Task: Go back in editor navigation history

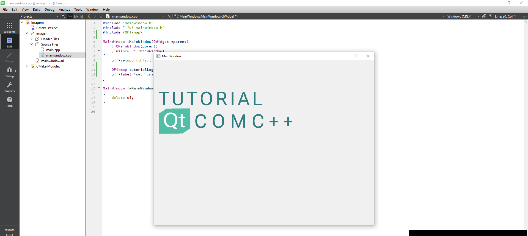Action: tap(89, 16)
